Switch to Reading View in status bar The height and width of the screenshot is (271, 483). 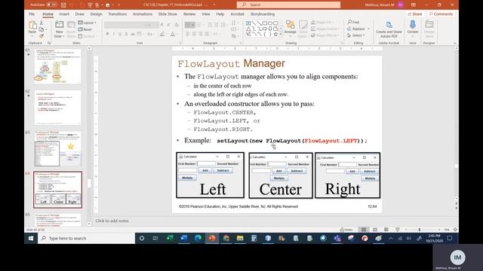(x=386, y=230)
